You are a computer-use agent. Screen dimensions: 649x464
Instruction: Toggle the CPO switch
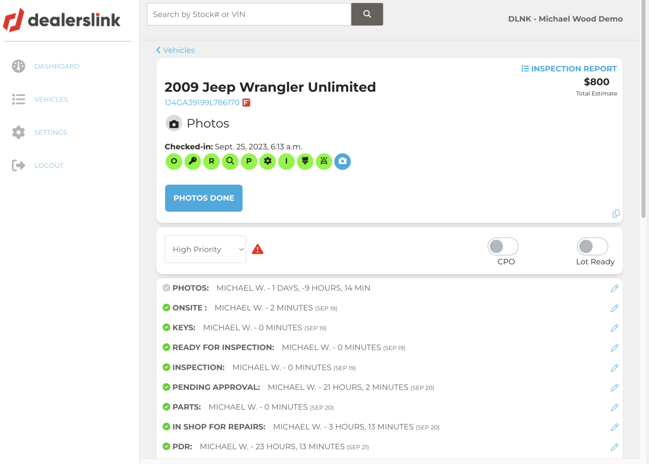tap(503, 246)
